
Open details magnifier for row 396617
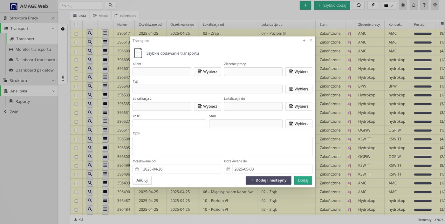click(90, 33)
